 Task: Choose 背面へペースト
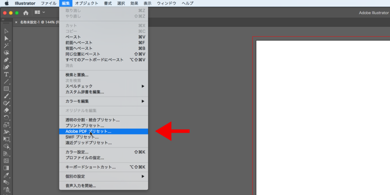(x=104, y=48)
